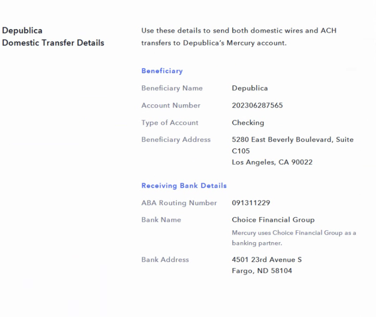Image resolution: width=376 pixels, height=317 pixels.
Task: Click the Beneficiary Address label
Action: [176, 140]
